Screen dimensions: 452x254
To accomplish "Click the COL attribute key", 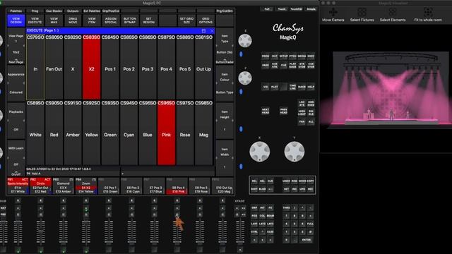I will pos(262,216).
